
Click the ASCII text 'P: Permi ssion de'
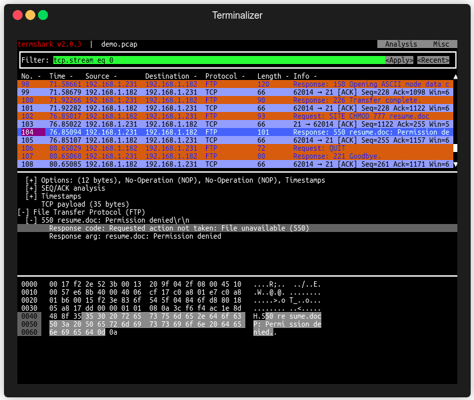point(287,325)
